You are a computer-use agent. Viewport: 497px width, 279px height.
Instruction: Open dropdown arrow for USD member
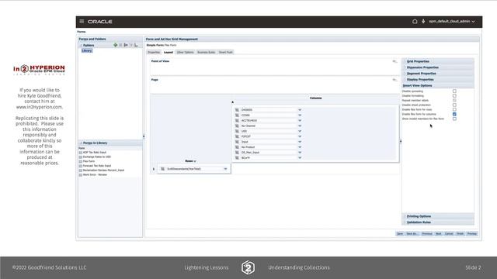pyautogui.click(x=300, y=131)
